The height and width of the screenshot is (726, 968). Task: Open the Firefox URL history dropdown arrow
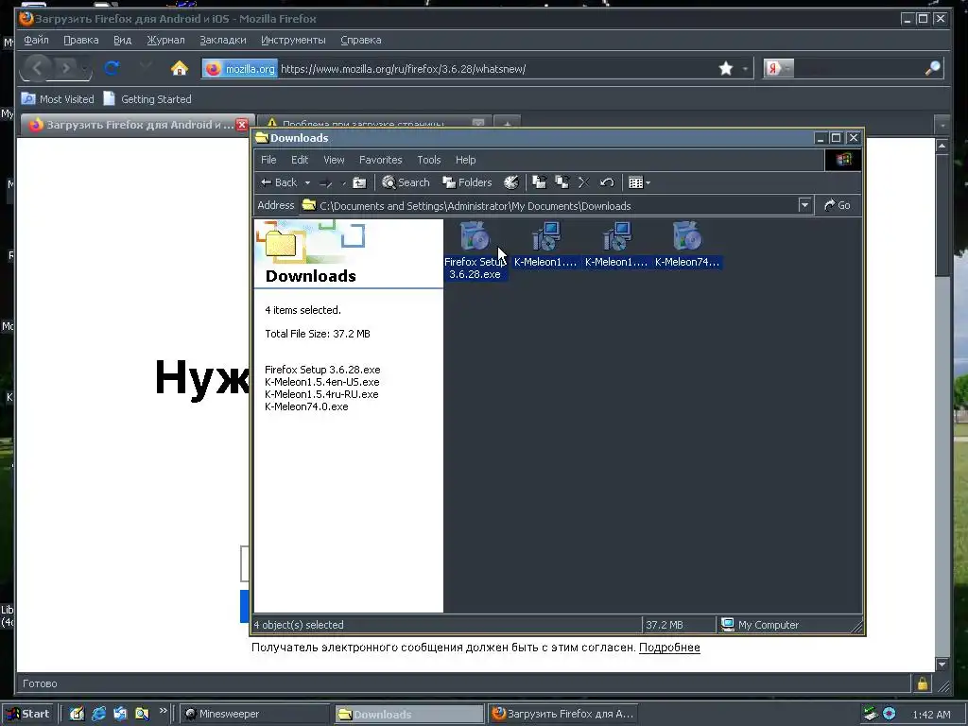[745, 68]
